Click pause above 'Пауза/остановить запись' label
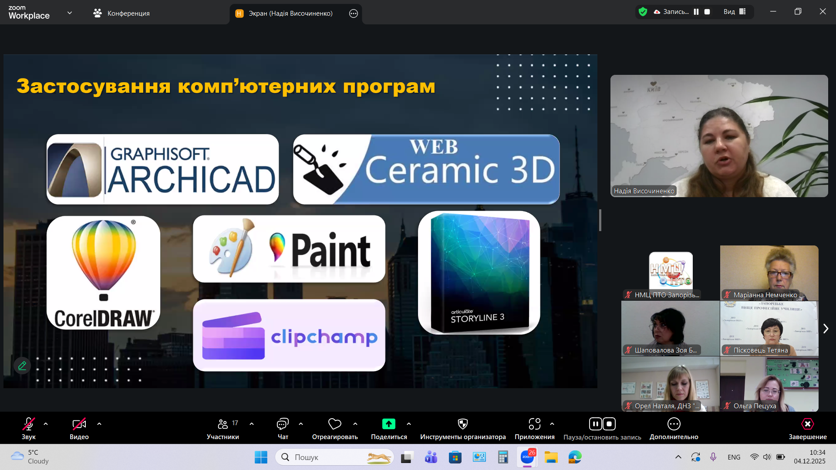The width and height of the screenshot is (836, 470). tap(596, 424)
